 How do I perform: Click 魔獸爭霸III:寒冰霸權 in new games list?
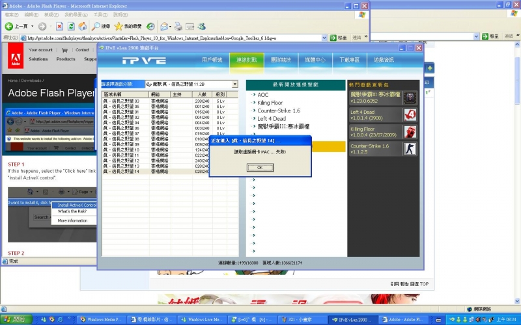tap(283, 127)
